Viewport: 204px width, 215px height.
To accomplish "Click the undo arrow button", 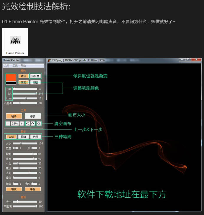I will (28, 124).
